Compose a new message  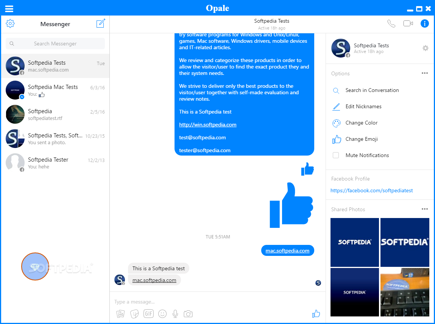101,23
